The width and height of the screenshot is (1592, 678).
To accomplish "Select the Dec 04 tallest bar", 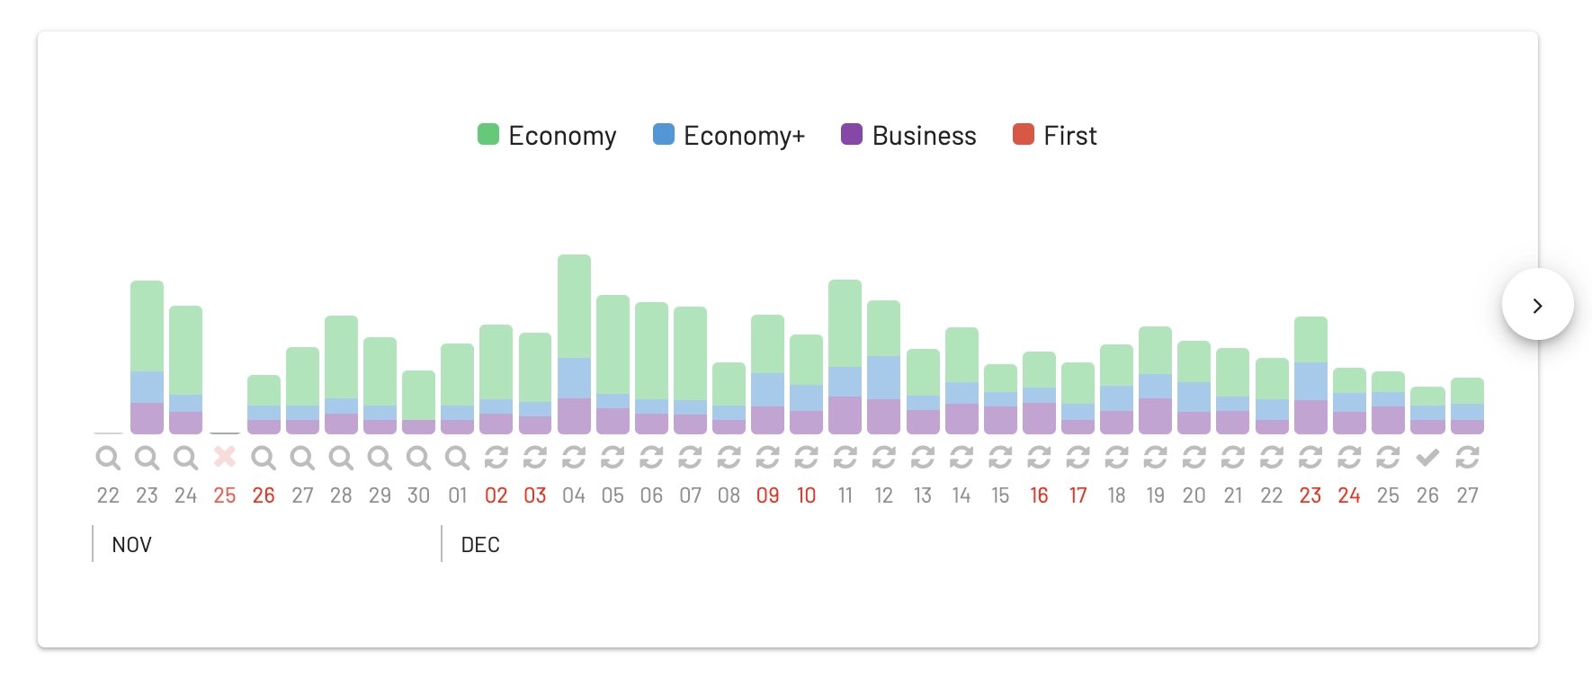I will tap(574, 344).
